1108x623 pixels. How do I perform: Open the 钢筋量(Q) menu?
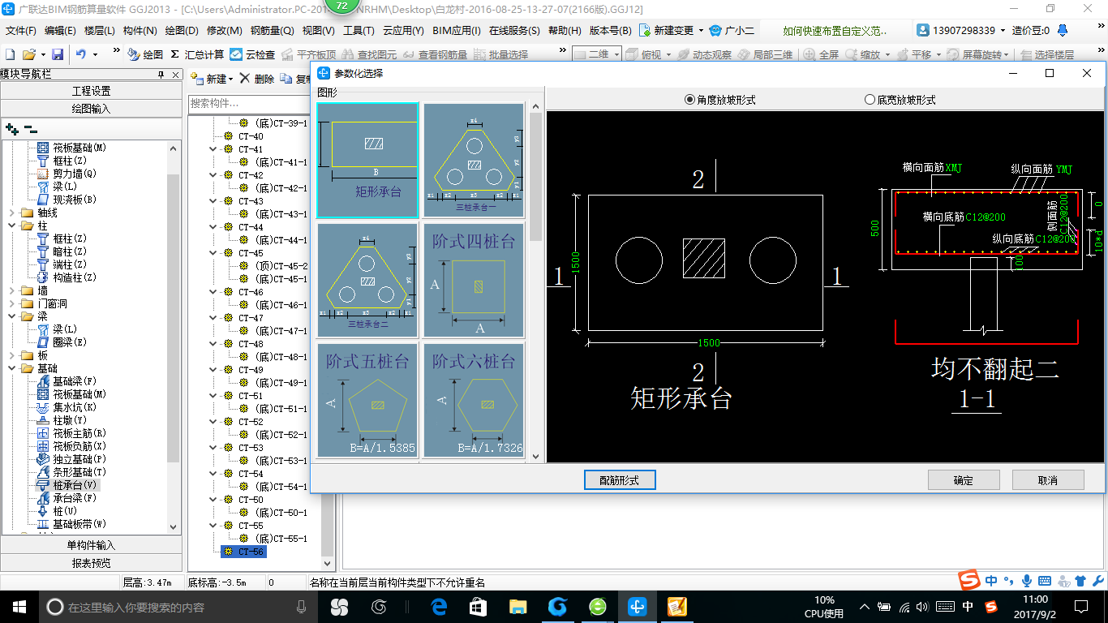[x=272, y=30]
